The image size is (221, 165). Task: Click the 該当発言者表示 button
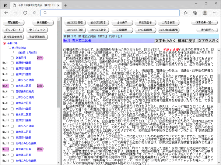13,37
